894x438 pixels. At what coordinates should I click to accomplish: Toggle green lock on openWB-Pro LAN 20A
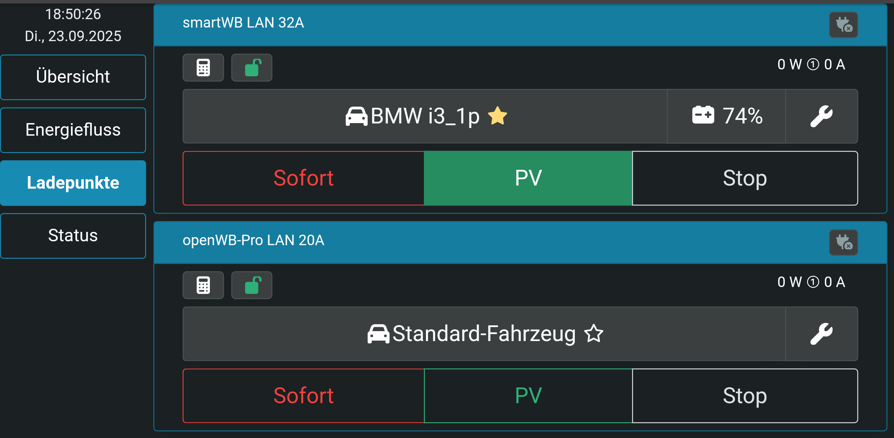pyautogui.click(x=252, y=285)
